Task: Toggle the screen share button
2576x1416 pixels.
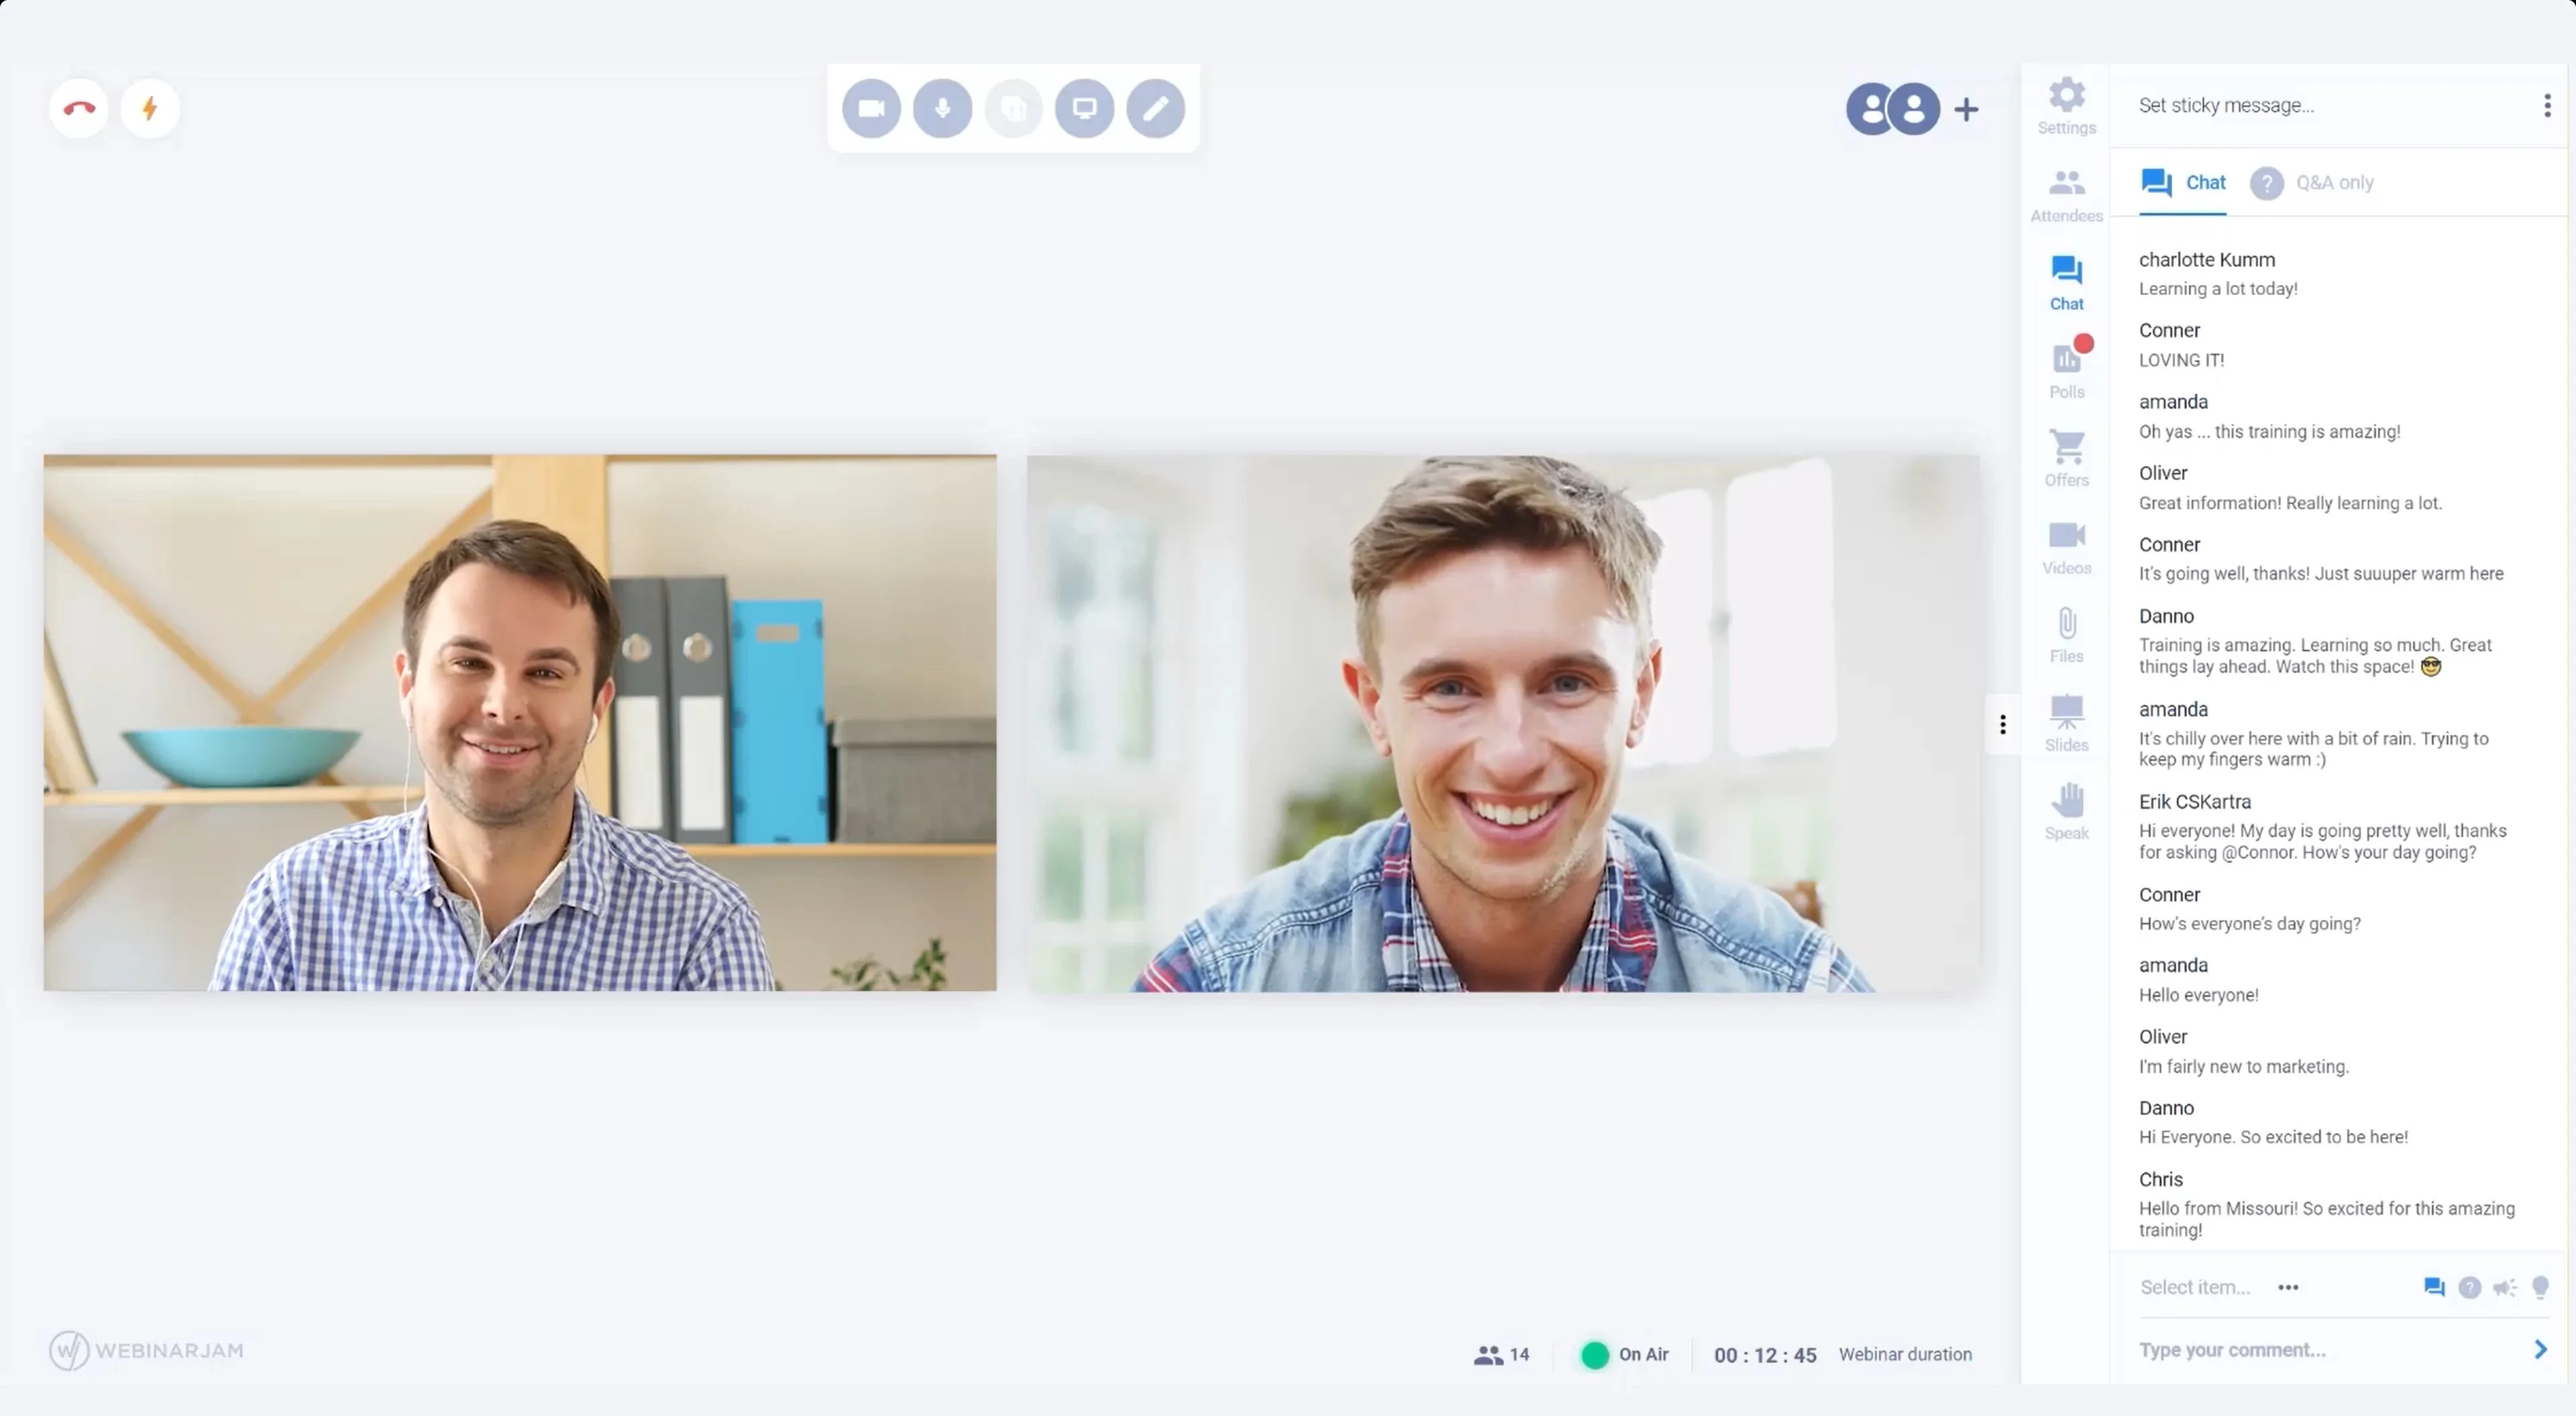Action: click(1083, 108)
